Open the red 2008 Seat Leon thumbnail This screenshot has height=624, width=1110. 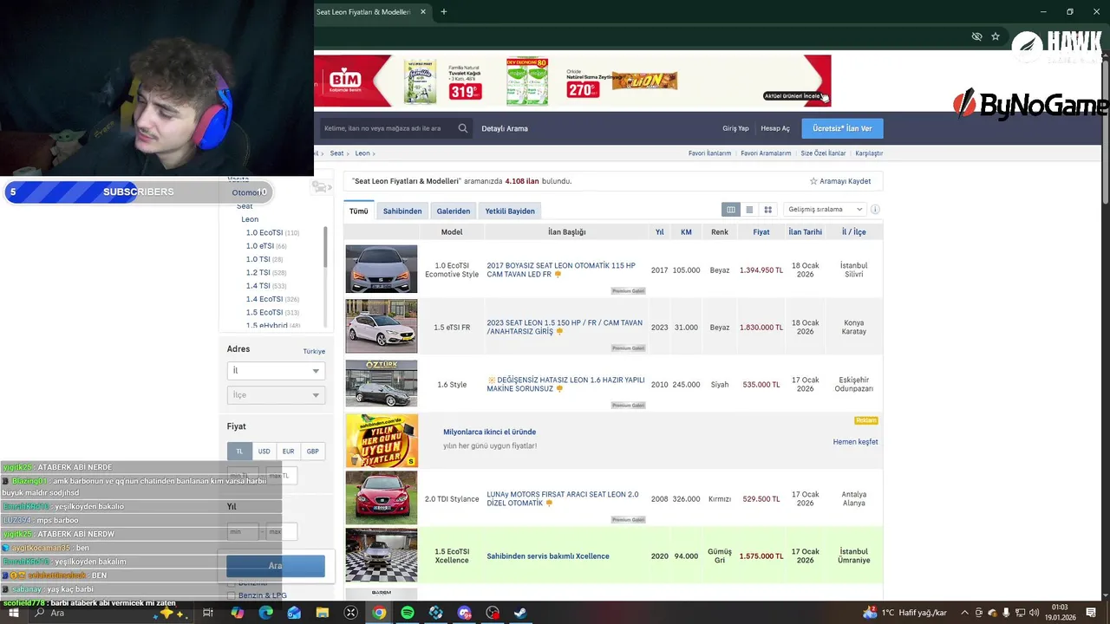point(382,498)
